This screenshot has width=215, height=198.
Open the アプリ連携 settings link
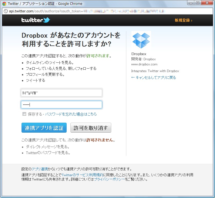[40, 169]
